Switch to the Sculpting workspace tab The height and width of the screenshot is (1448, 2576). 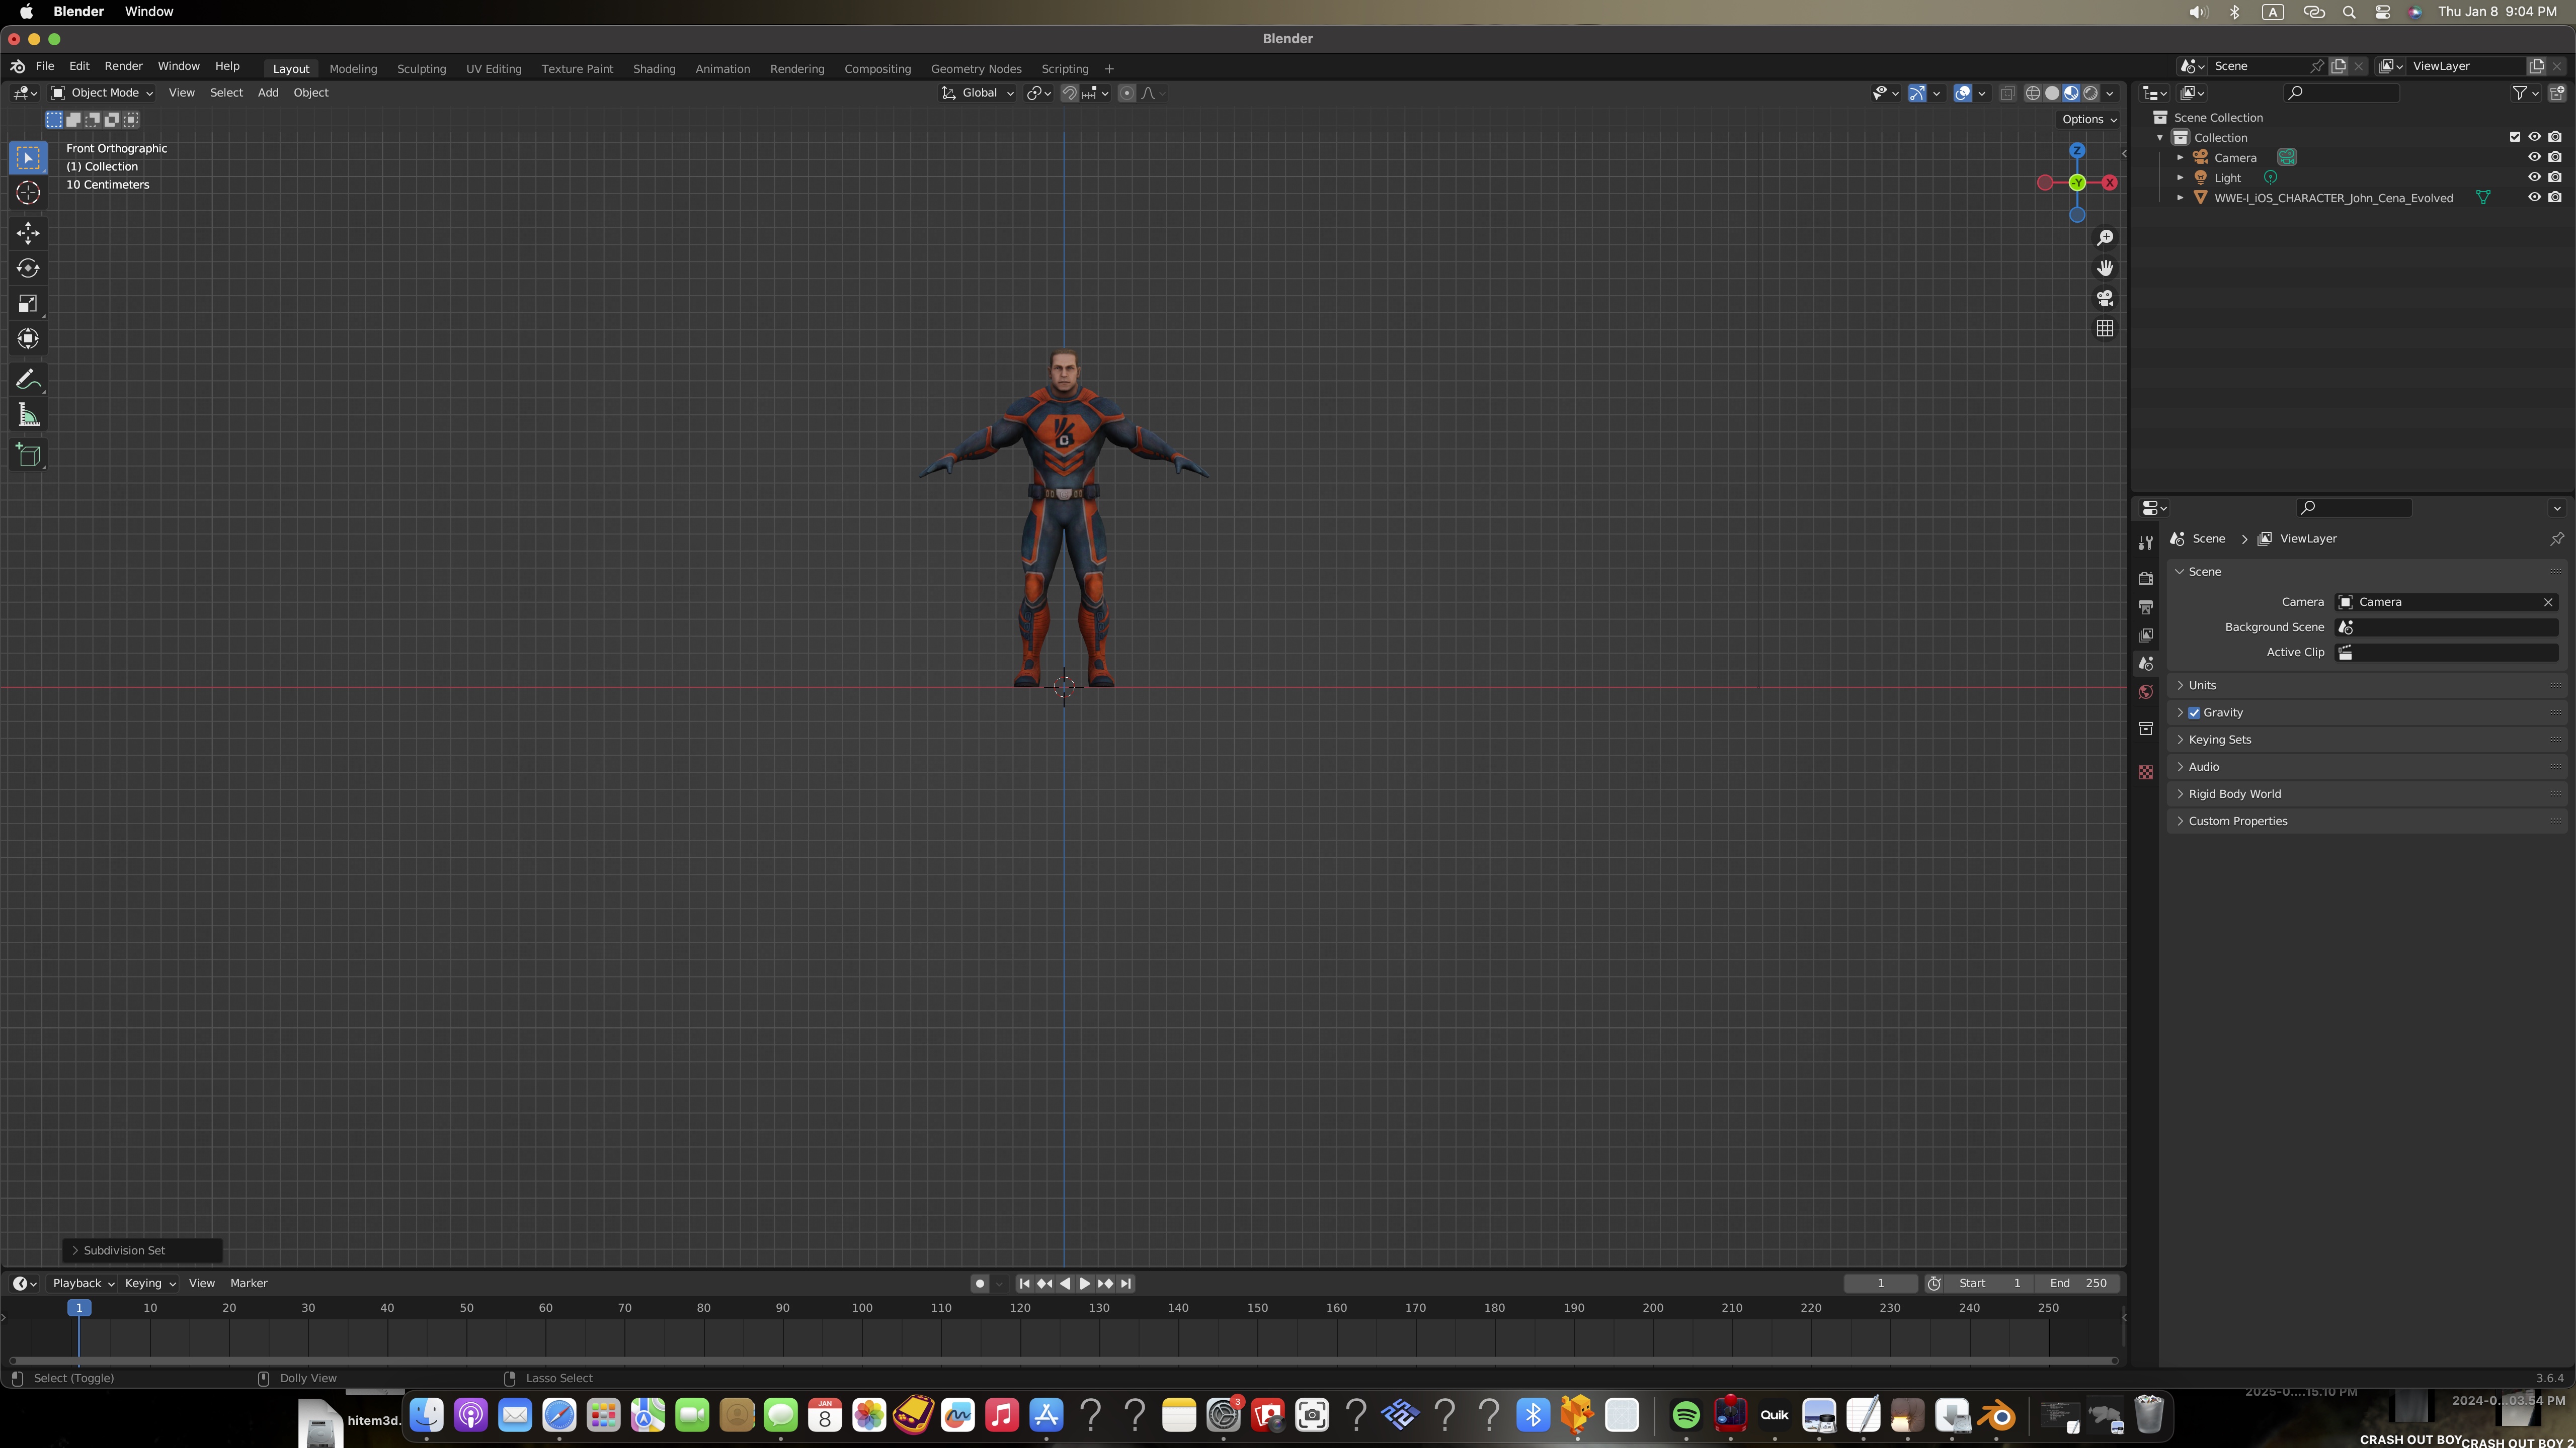coord(422,69)
